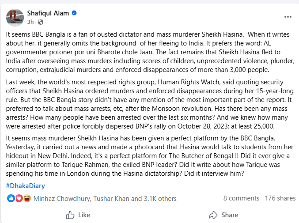Click the Like button label
The image size is (299, 223).
84,215
